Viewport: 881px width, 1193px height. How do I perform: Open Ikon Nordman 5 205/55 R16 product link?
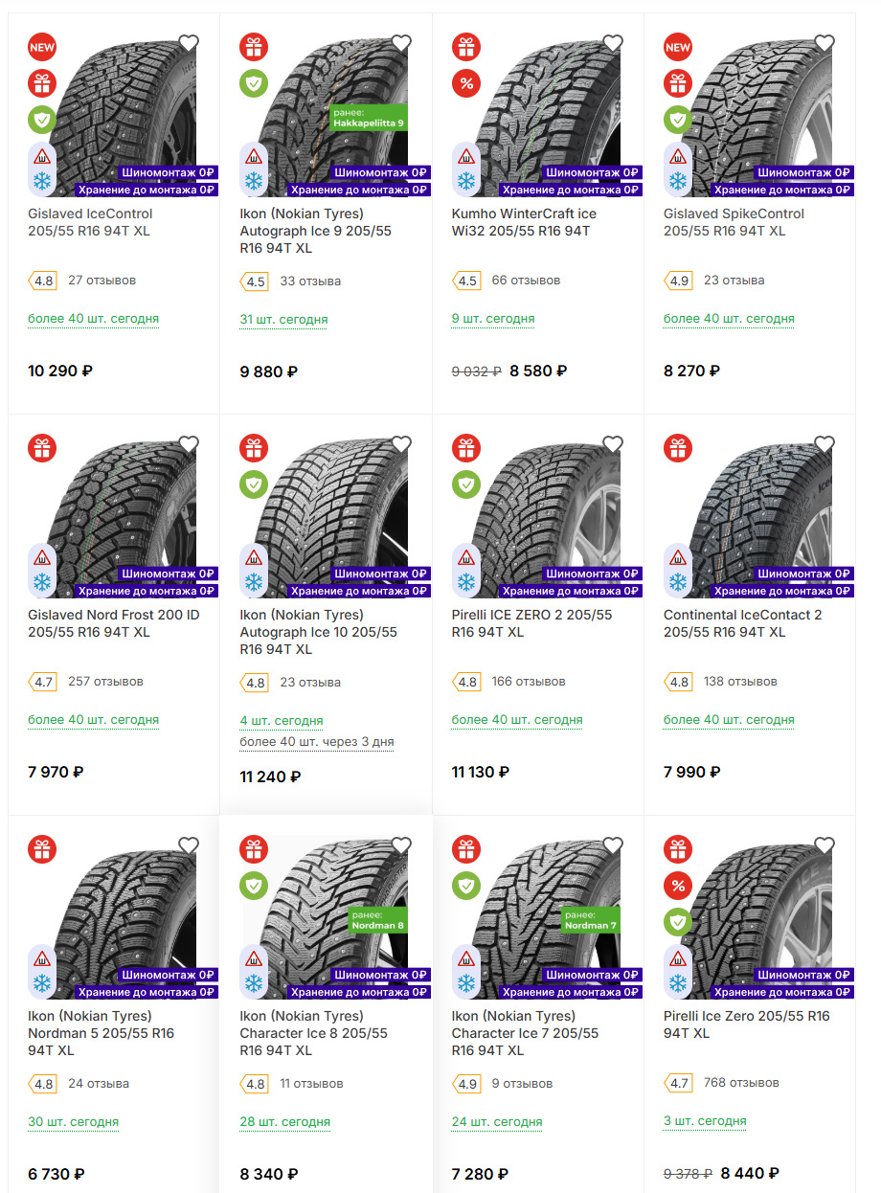click(102, 1033)
